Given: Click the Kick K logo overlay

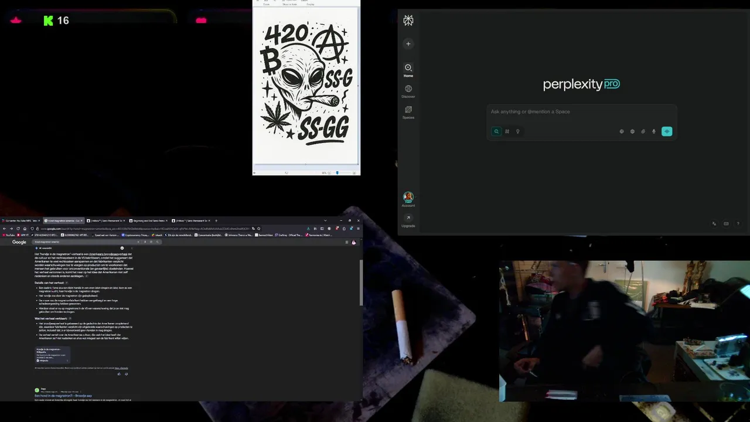Looking at the screenshot, I should [x=48, y=21].
